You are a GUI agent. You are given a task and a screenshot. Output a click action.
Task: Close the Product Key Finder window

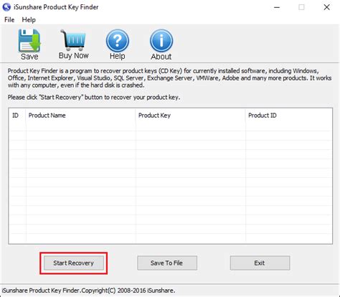[x=327, y=7]
